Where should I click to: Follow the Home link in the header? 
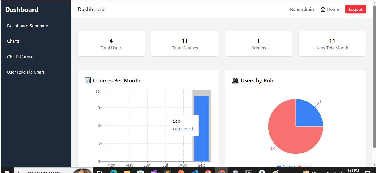(x=330, y=9)
